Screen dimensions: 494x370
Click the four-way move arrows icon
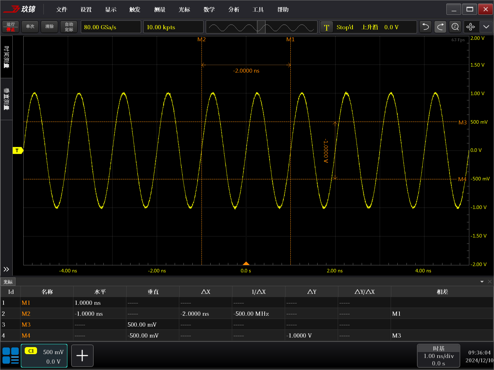click(x=471, y=27)
